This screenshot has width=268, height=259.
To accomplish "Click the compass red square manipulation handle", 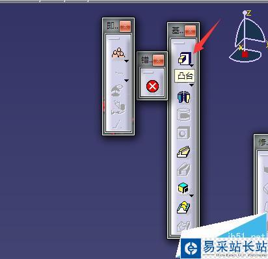I will [245, 54].
